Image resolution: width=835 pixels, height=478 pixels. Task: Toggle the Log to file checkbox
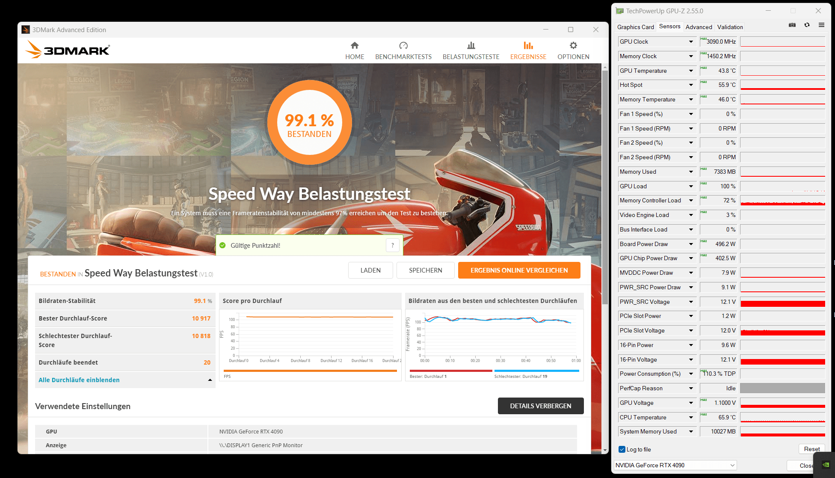(x=622, y=449)
